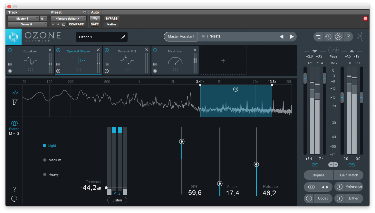375x213 pixels.
Task: Toggle power on the Spectral Shaper module
Action: [58, 50]
